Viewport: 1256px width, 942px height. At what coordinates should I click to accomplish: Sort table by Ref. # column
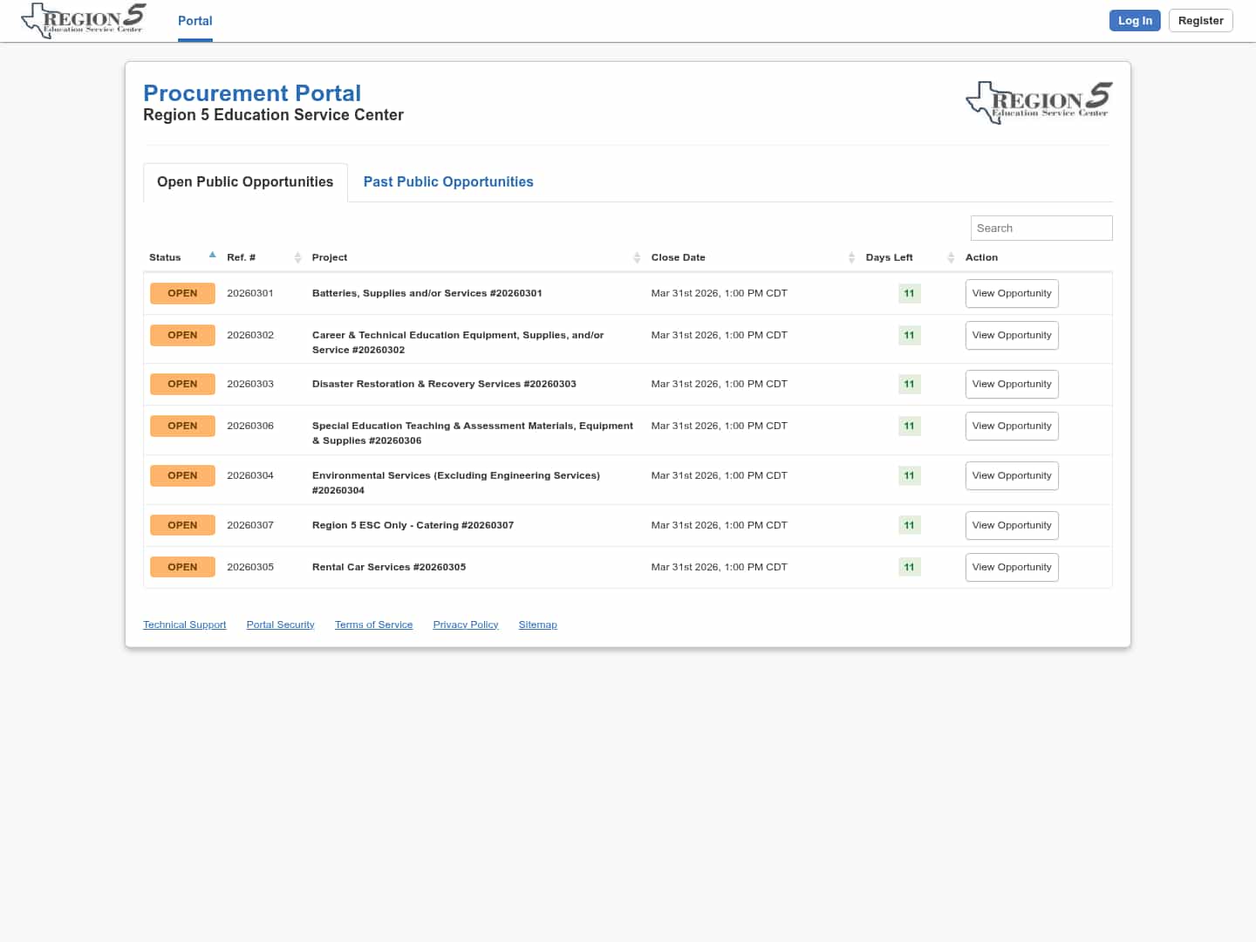297,257
